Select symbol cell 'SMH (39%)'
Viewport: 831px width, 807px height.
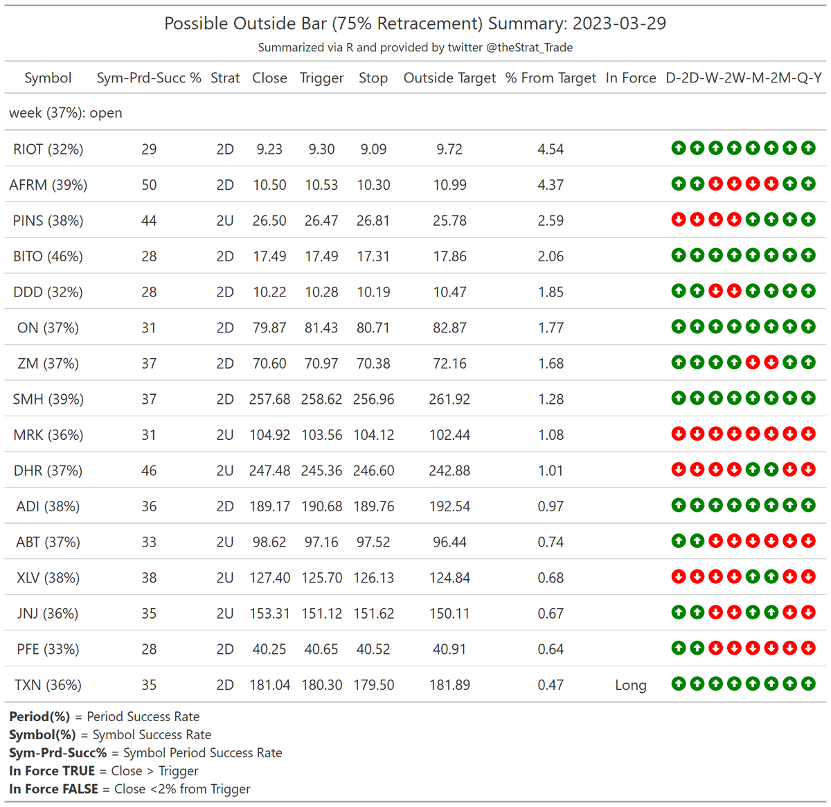tap(48, 399)
